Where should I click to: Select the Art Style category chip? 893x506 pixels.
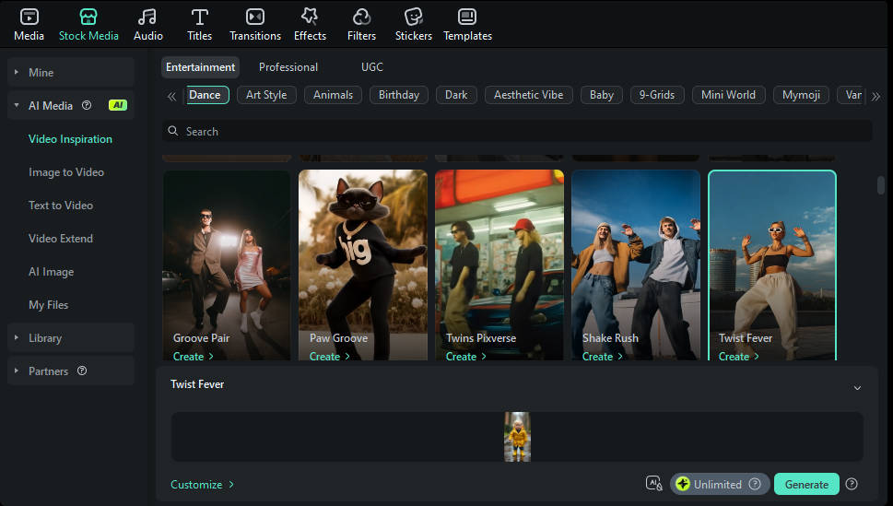266,95
